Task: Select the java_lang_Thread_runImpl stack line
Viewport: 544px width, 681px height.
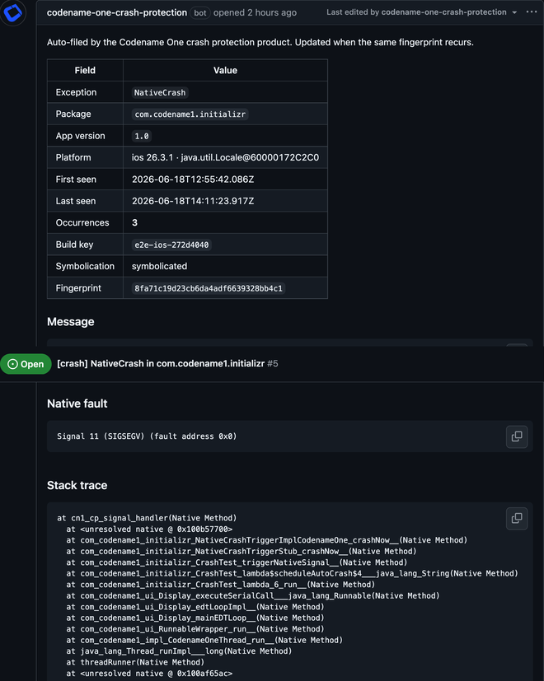Action: coord(179,651)
